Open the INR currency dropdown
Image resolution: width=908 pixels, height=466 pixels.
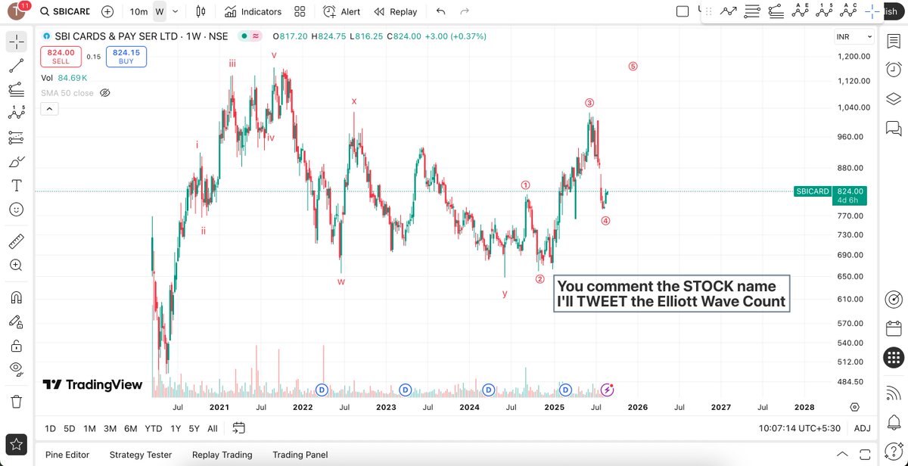[x=854, y=36]
